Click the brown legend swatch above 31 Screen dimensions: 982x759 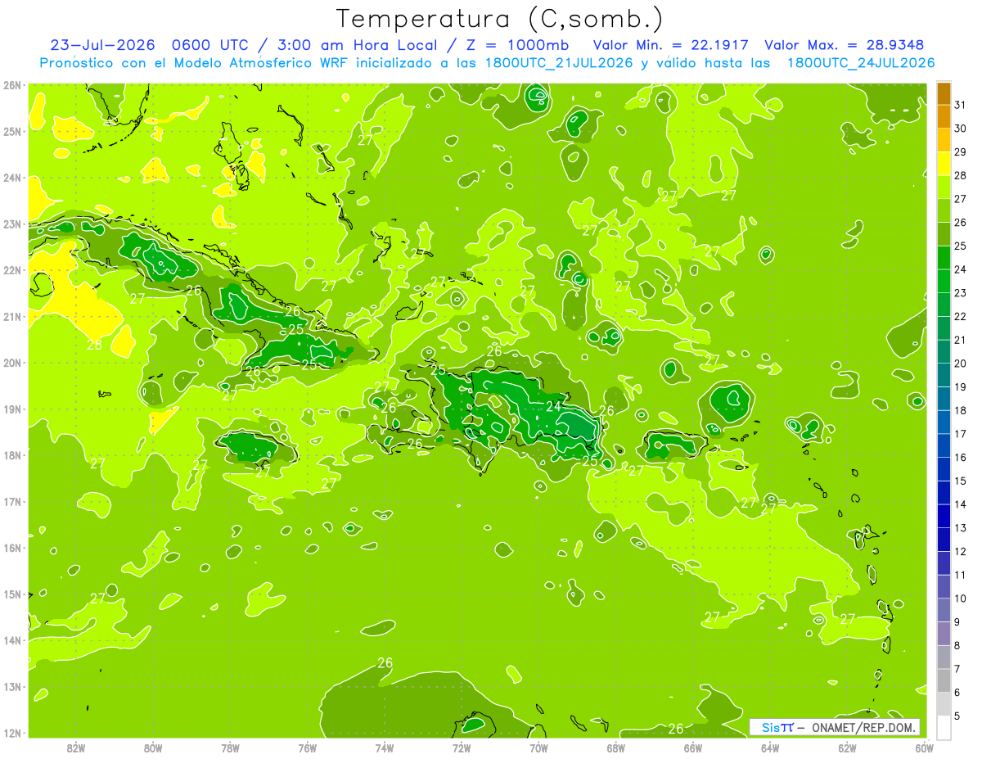click(x=944, y=93)
